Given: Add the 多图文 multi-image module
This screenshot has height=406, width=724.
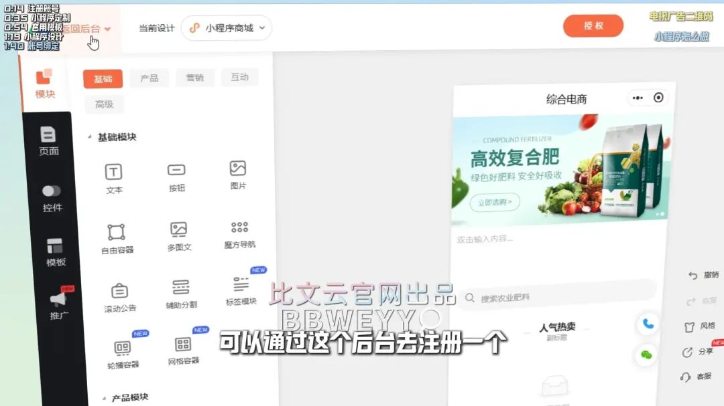Looking at the screenshot, I should tap(179, 235).
